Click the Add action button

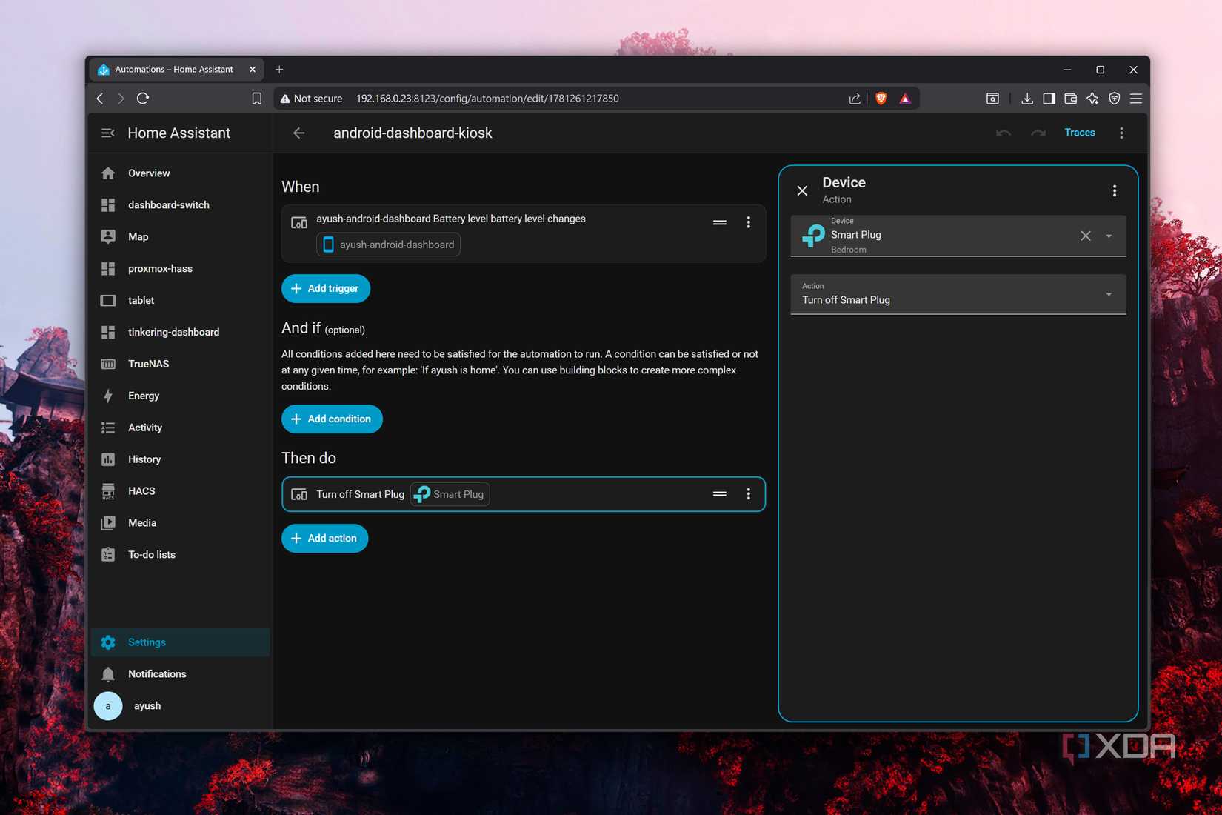(324, 539)
